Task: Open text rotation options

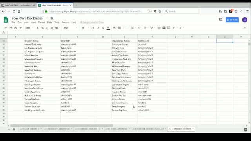Action: [152, 28]
